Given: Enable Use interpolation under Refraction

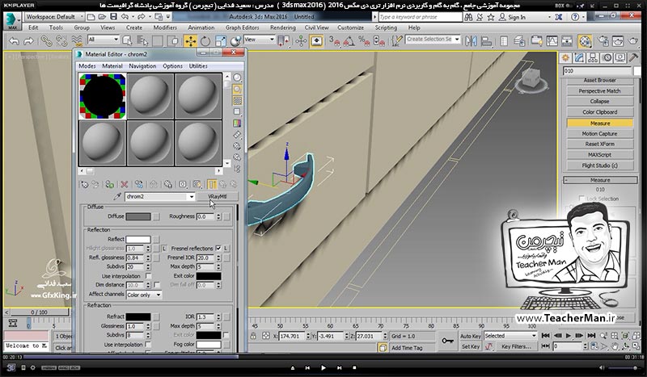Looking at the screenshot, I should (148, 345).
